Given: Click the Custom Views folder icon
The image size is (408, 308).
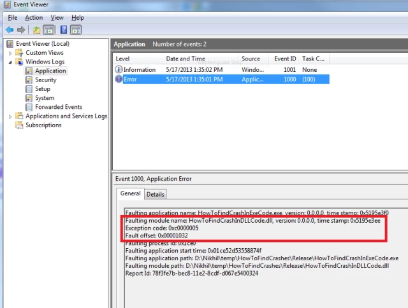Looking at the screenshot, I should tap(19, 53).
